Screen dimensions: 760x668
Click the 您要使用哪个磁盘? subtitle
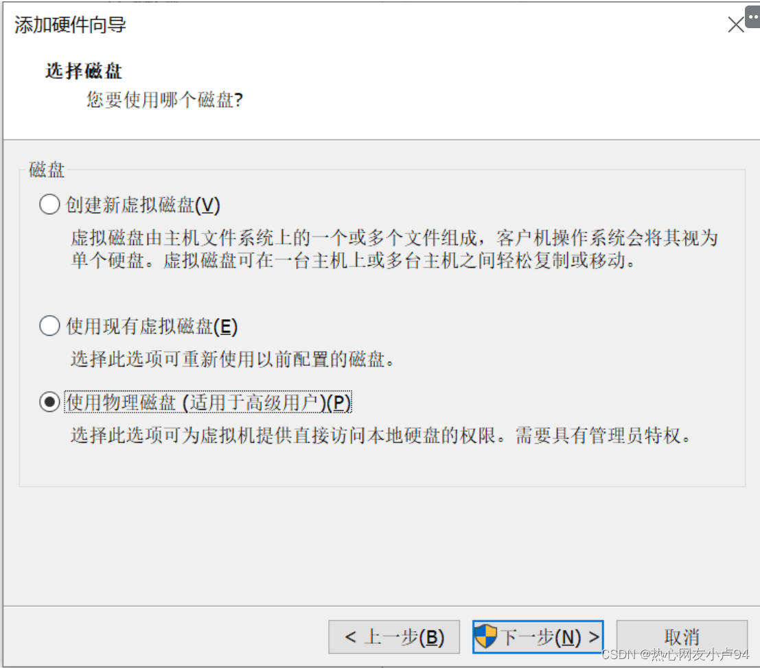coord(165,100)
